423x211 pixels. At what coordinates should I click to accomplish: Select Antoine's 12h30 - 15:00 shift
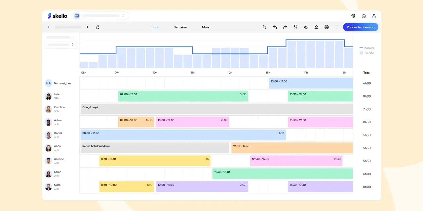click(296, 161)
